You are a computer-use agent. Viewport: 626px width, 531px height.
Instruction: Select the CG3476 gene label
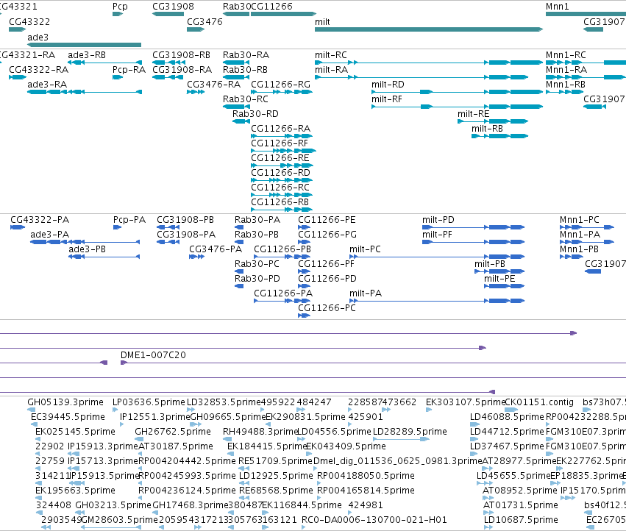[204, 22]
